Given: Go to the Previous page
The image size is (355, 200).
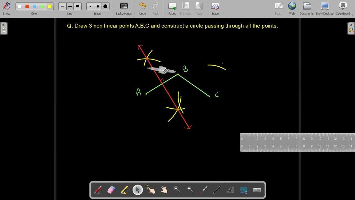Looking at the screenshot, I should [186, 9].
